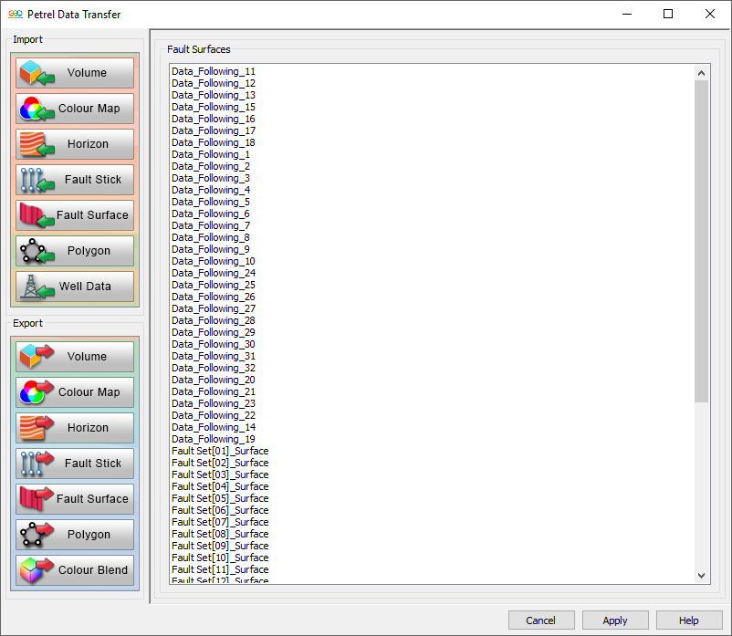Open the Export Horizon tool
Screen dimensions: 732x636
(75, 427)
